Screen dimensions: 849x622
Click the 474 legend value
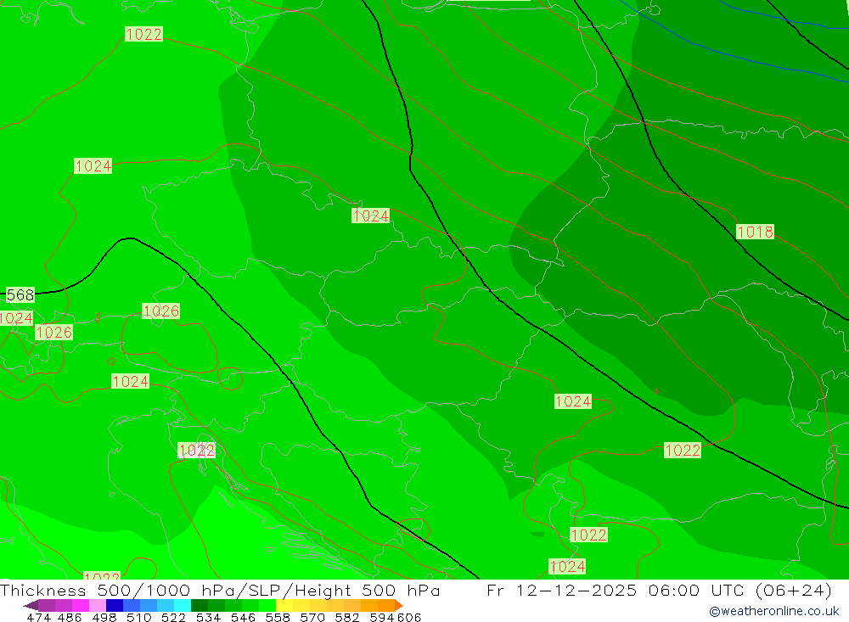pyautogui.click(x=38, y=617)
